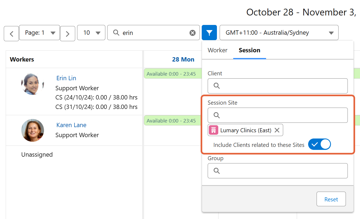Click Erin Lin's profile photo
The image size is (360, 219).
[32, 84]
